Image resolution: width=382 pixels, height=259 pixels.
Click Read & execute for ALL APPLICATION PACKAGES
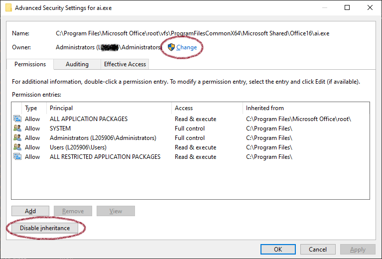(x=196, y=119)
